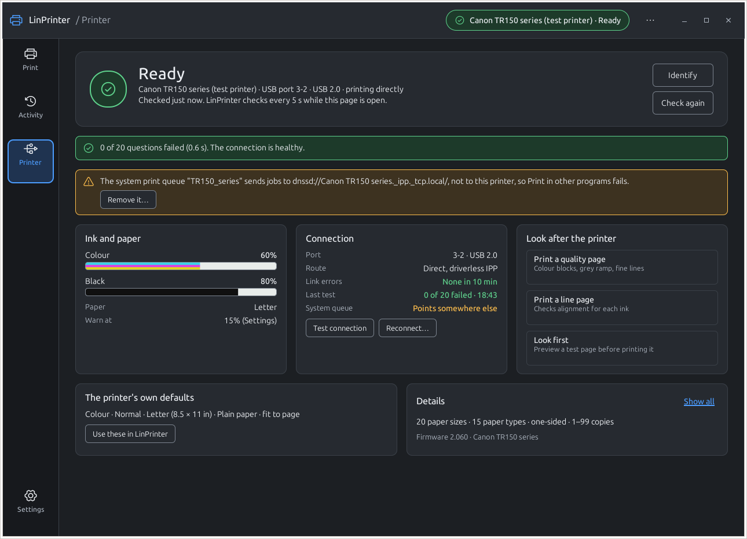
Task: Click the '0 of 20 failed · 18:43' value
Action: tap(460, 295)
